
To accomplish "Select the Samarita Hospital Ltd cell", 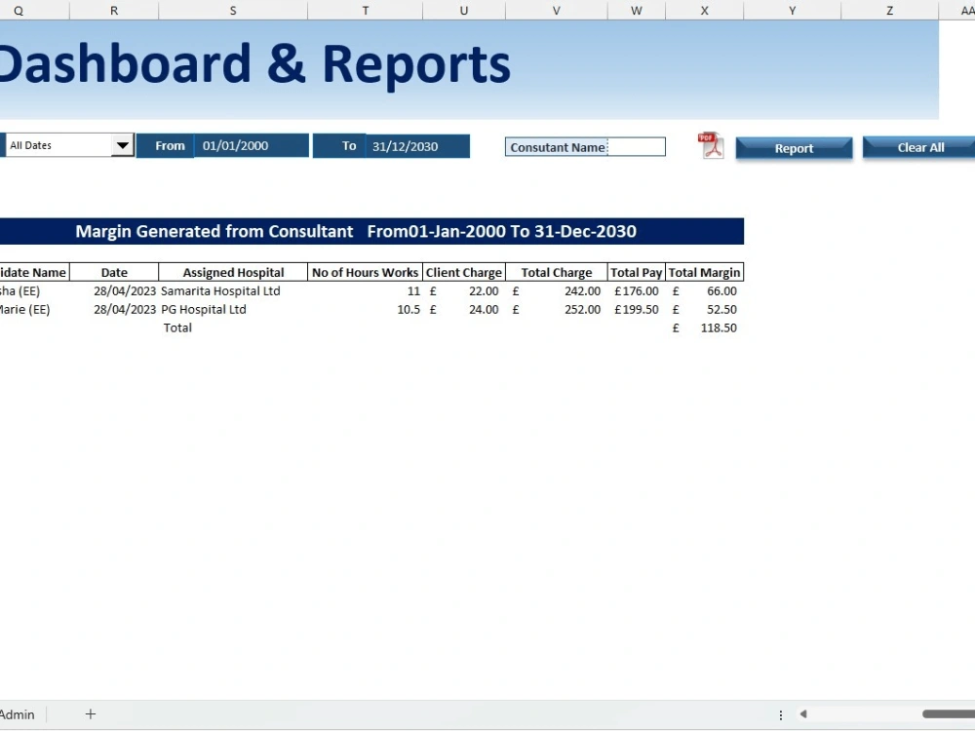I will [219, 290].
